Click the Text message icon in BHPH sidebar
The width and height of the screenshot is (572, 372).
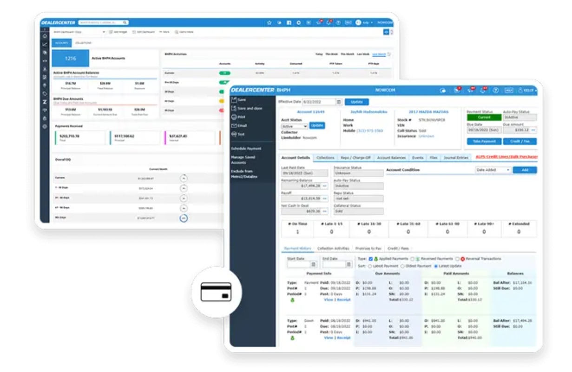(x=234, y=134)
